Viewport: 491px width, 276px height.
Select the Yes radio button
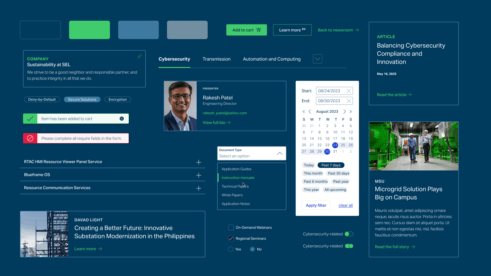[230, 249]
